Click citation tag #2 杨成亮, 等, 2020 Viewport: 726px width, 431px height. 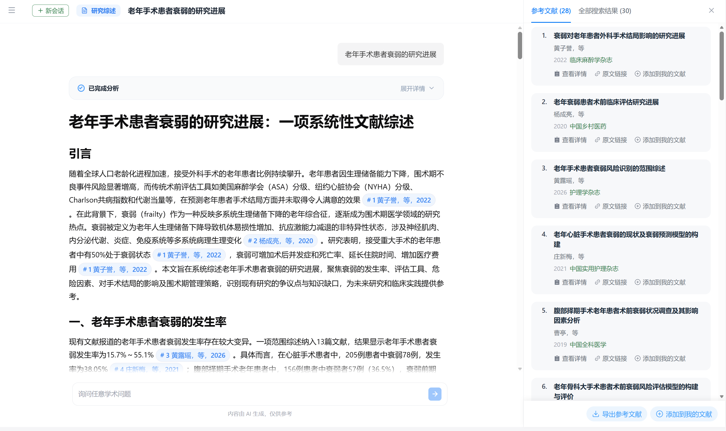280,241
